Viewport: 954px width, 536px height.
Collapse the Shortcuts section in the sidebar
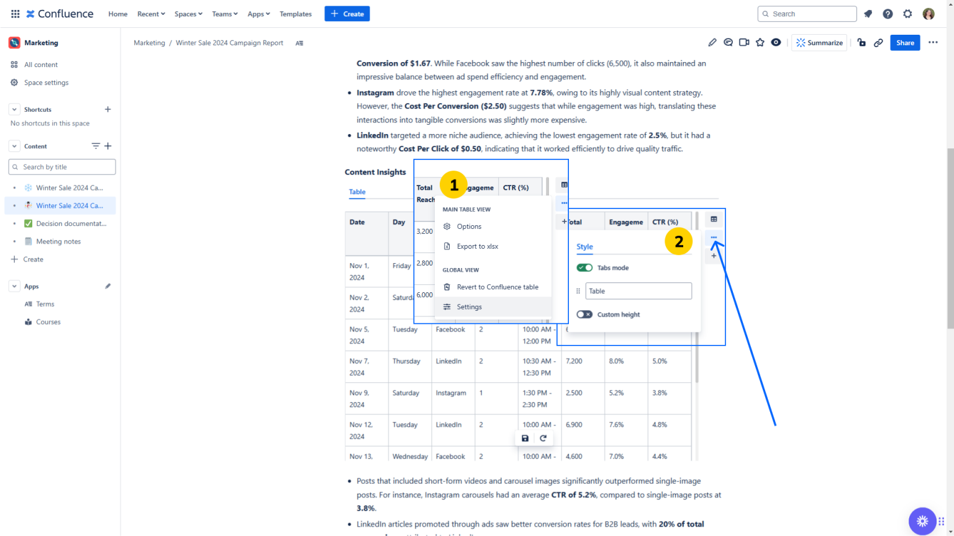pos(14,109)
